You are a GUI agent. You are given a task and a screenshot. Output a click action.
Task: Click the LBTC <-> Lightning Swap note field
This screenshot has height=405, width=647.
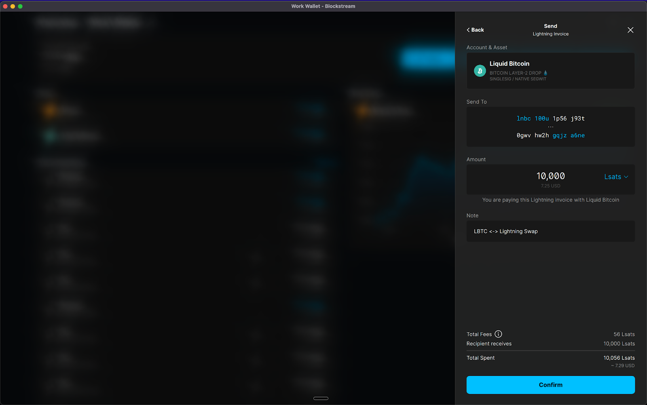tap(550, 231)
